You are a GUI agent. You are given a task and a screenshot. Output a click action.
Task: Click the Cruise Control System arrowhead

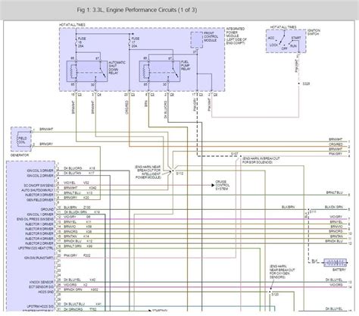click(x=213, y=185)
